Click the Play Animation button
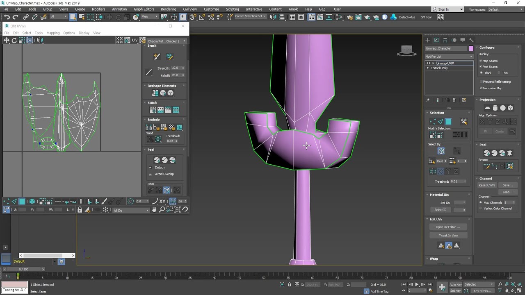Image resolution: width=525 pixels, height=295 pixels. (417, 284)
